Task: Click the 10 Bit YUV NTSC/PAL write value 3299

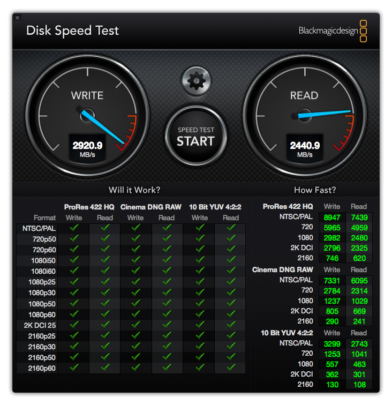Action: click(332, 344)
